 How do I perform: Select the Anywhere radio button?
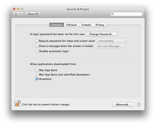click(37, 79)
